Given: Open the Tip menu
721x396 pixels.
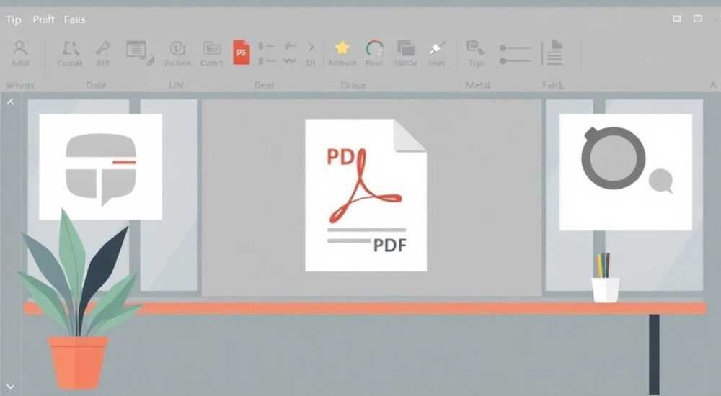Looking at the screenshot, I should (13, 19).
